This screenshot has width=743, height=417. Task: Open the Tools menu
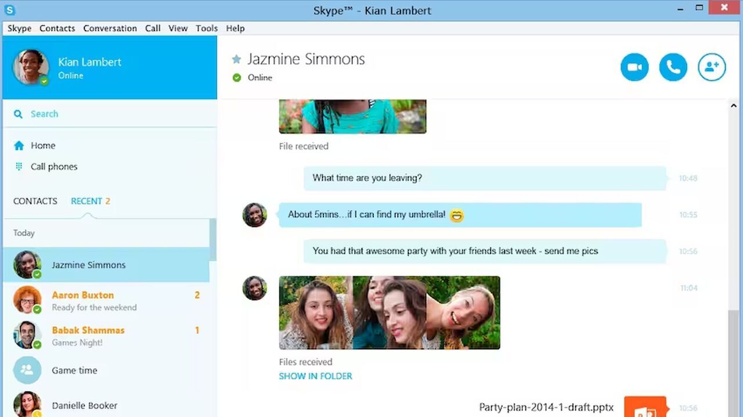point(207,28)
